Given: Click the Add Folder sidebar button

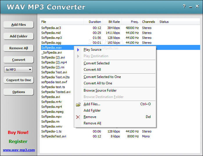Looking at the screenshot, I should [19, 36].
